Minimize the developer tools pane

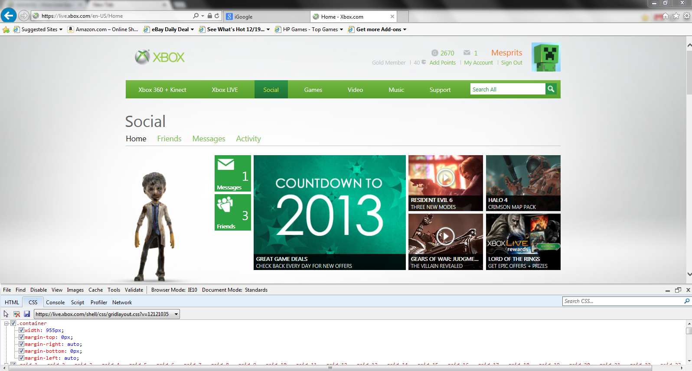pyautogui.click(x=668, y=290)
